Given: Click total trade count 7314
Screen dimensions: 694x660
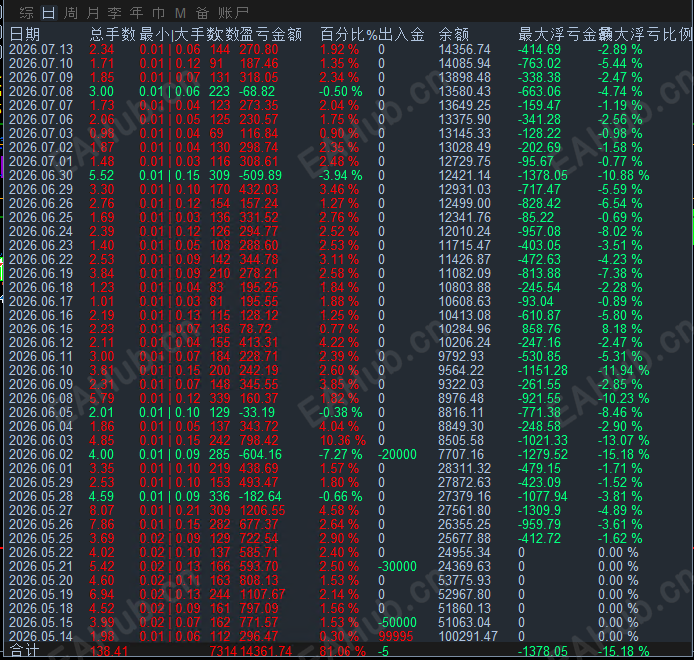Looking at the screenshot, I should click(223, 651).
